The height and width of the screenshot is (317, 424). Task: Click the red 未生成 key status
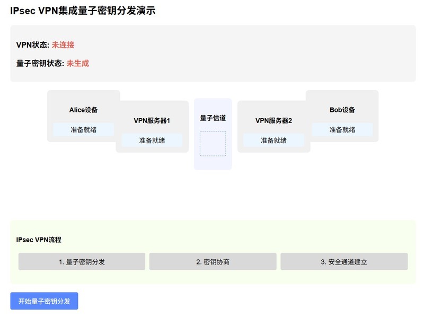pos(77,63)
